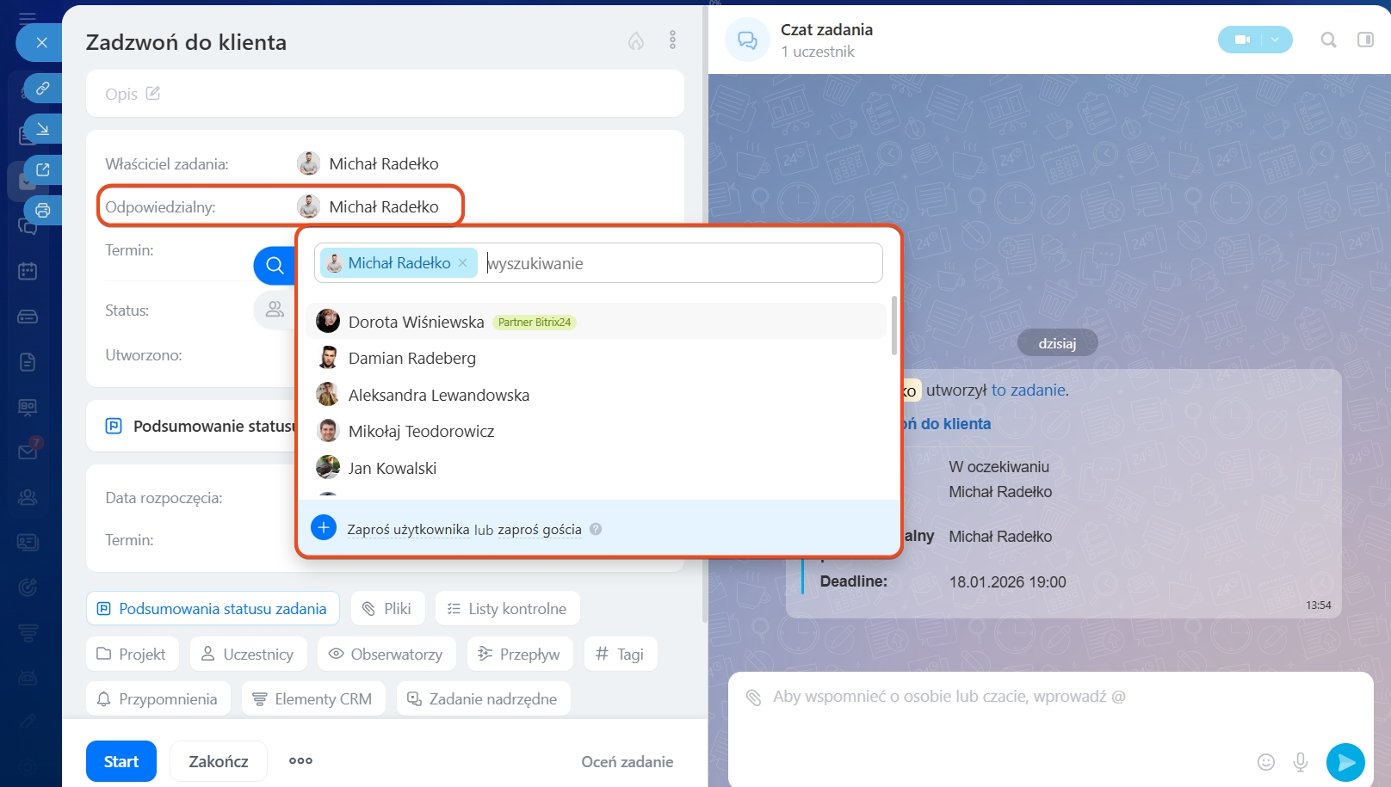Click the owner Michał Radełko next to Właściciel zadania
Image resolution: width=1391 pixels, height=787 pixels.
pyautogui.click(x=368, y=163)
